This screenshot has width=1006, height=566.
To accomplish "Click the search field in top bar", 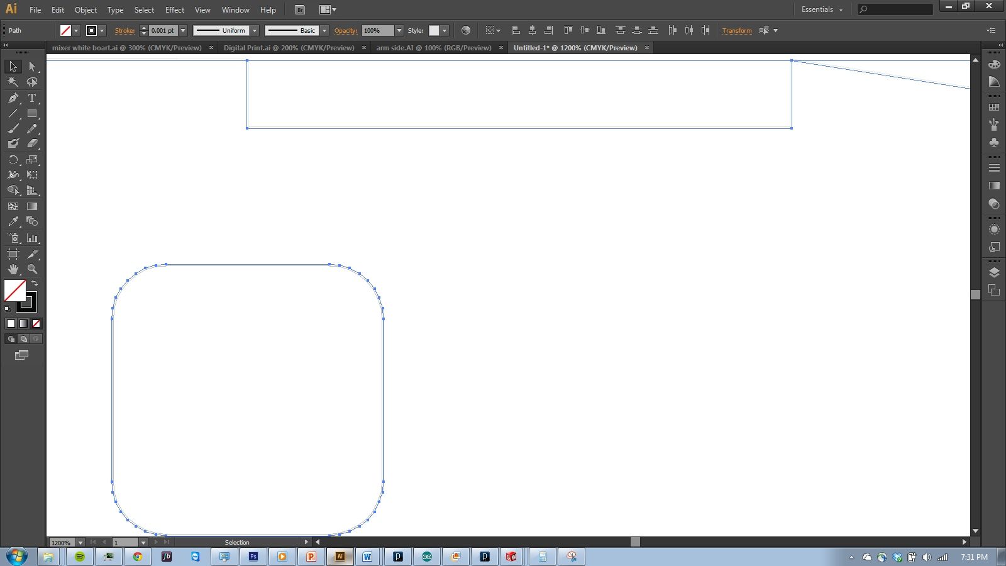I will 895,9.
